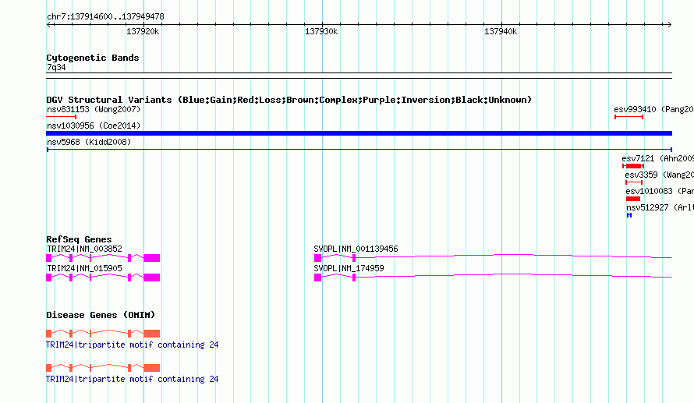Click the TRIM24 NM_015905 gene glyph
This screenshot has width=694, height=403.
(103, 278)
